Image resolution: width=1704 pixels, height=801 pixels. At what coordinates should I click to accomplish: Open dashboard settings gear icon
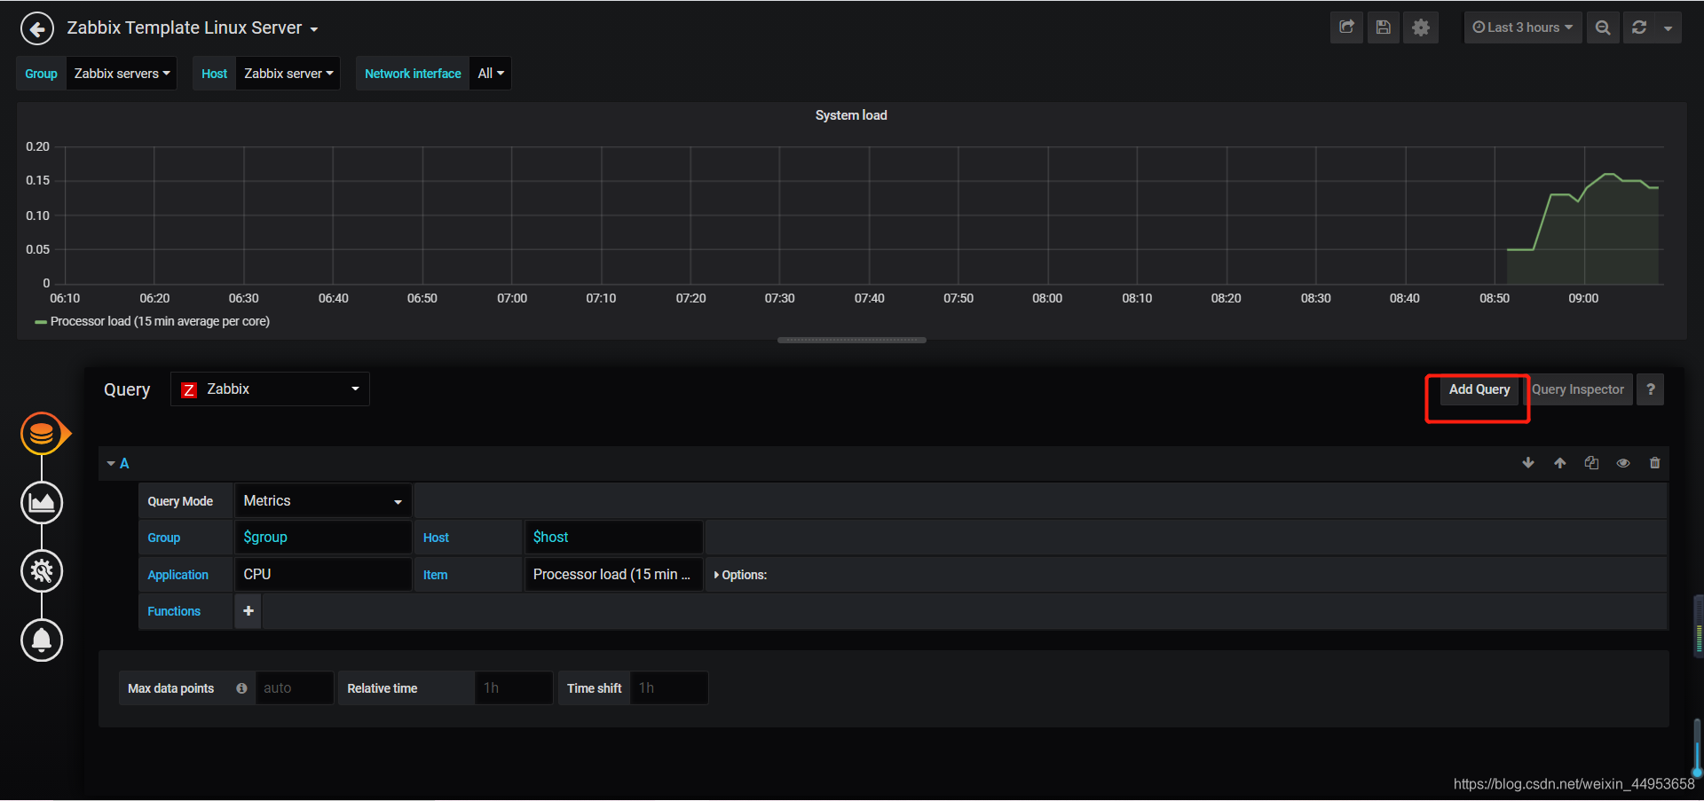pyautogui.click(x=1420, y=27)
